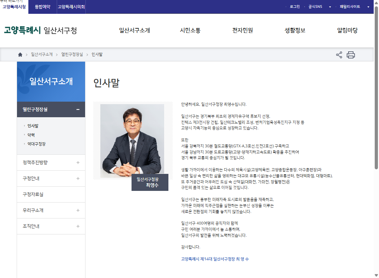Viewport: 379px width, 278px height.
Task: Open the 패밀리사이트 dropdown arrow
Action: point(368,7)
